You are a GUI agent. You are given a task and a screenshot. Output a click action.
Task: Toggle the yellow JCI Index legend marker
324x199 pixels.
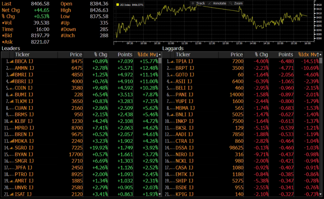[117, 5]
